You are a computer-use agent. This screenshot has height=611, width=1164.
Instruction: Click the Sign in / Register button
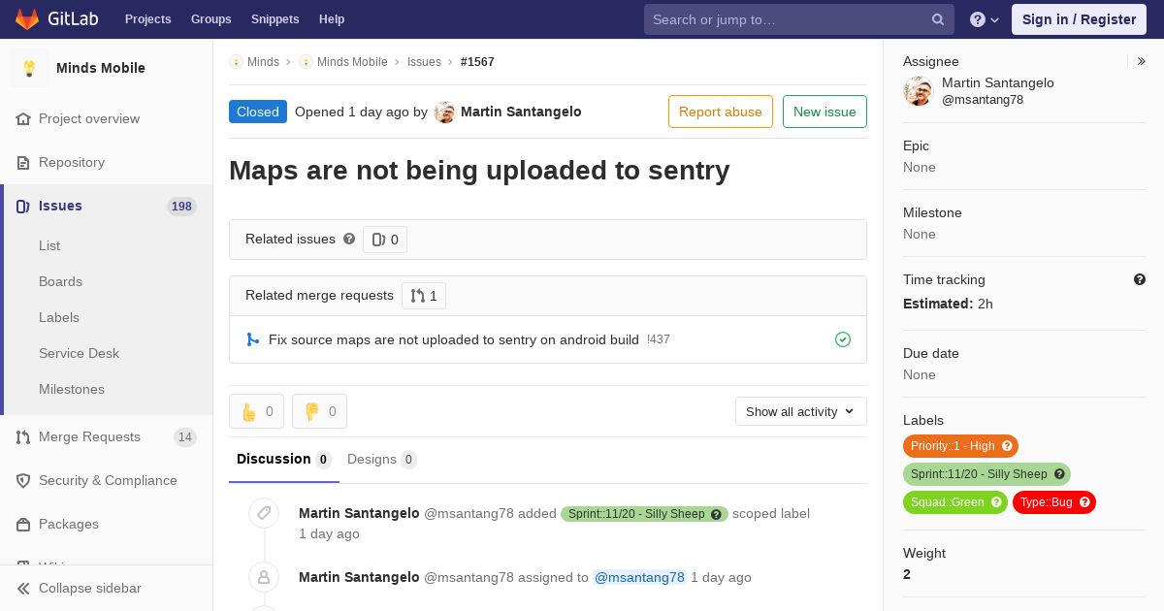[x=1079, y=19]
